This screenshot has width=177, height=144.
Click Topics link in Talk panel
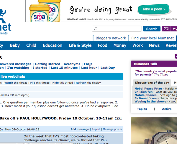tap(142, 109)
